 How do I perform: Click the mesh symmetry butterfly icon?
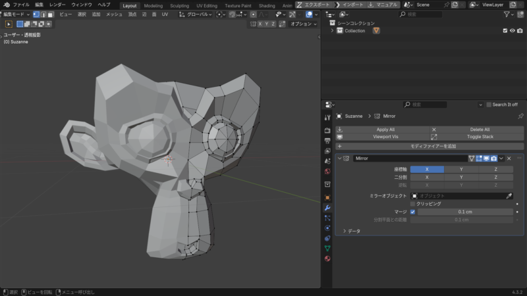click(253, 24)
